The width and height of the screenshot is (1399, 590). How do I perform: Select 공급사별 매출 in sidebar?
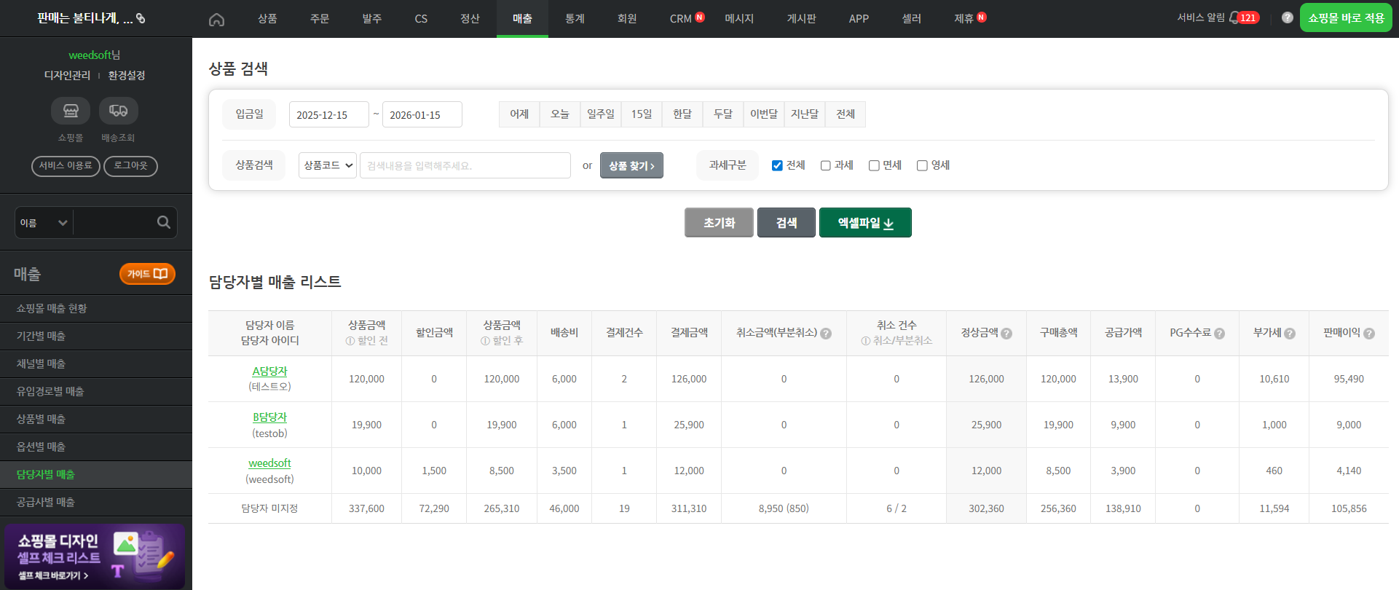pos(96,502)
